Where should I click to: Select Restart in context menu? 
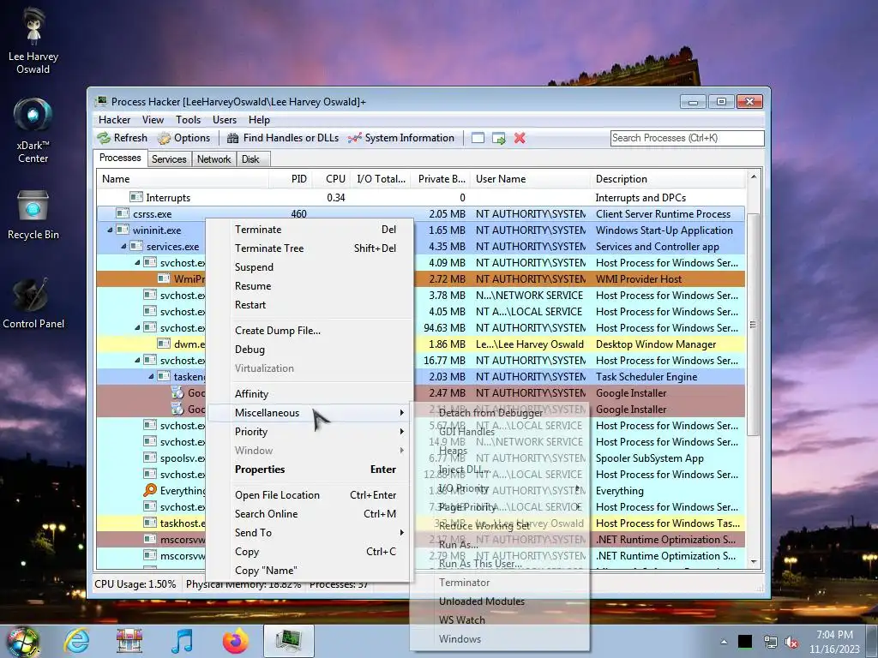click(310, 305)
